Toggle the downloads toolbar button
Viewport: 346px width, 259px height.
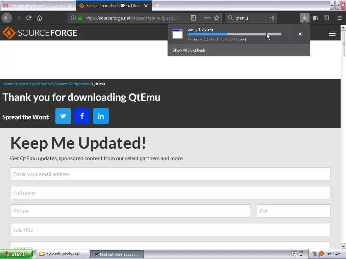coord(304,18)
